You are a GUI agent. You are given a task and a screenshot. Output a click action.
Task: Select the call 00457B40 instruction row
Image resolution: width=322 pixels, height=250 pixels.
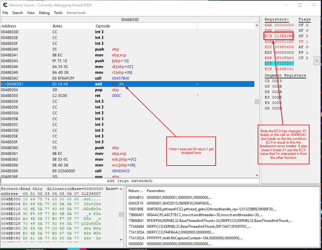pos(127,78)
